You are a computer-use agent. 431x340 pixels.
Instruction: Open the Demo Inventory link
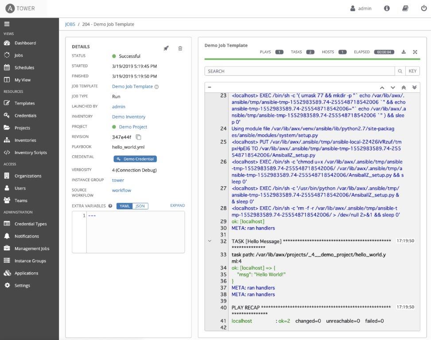point(128,117)
